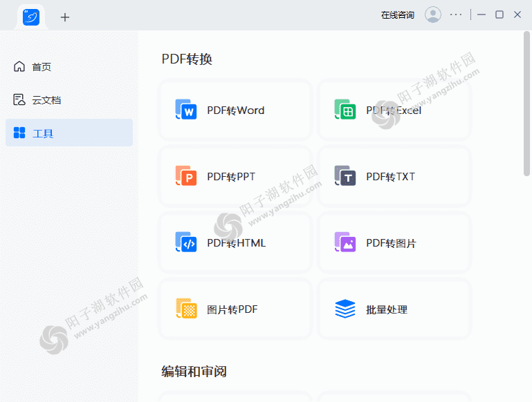This screenshot has height=402, width=532.
Task: Click the PDF转HTML code icon
Action: (186, 242)
